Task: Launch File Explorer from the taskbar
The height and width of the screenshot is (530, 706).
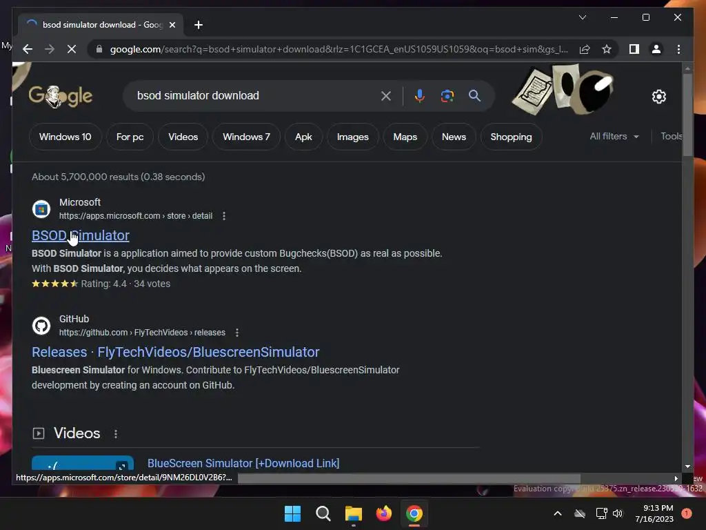Action: pyautogui.click(x=354, y=513)
